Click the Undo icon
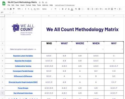125x99 pixels. pos(5,9)
